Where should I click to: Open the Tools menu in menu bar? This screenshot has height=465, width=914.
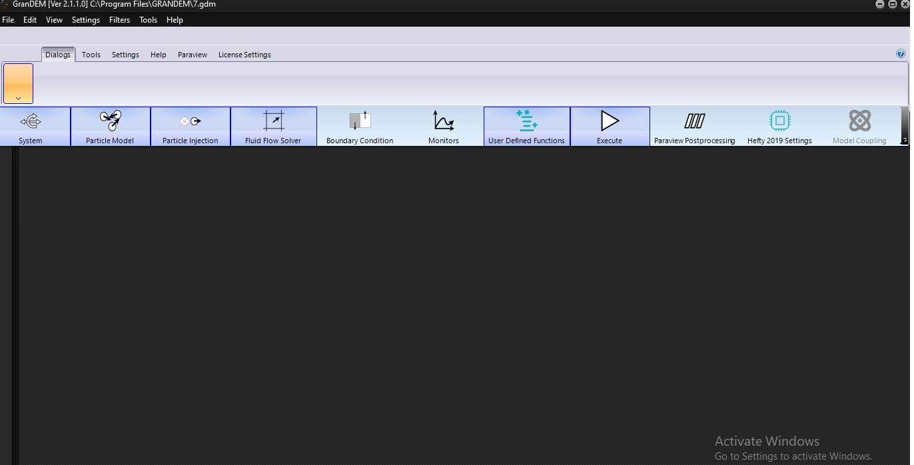coord(148,20)
